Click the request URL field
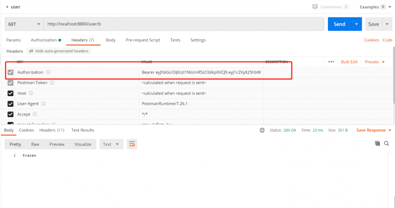 coord(184,24)
